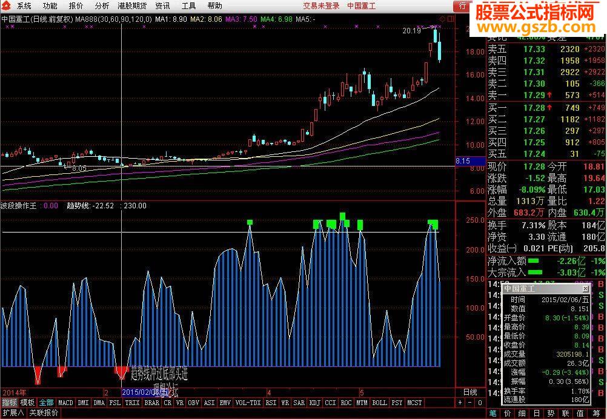
Task: Select the 联 tab in the side panel
Action: tap(566, 414)
